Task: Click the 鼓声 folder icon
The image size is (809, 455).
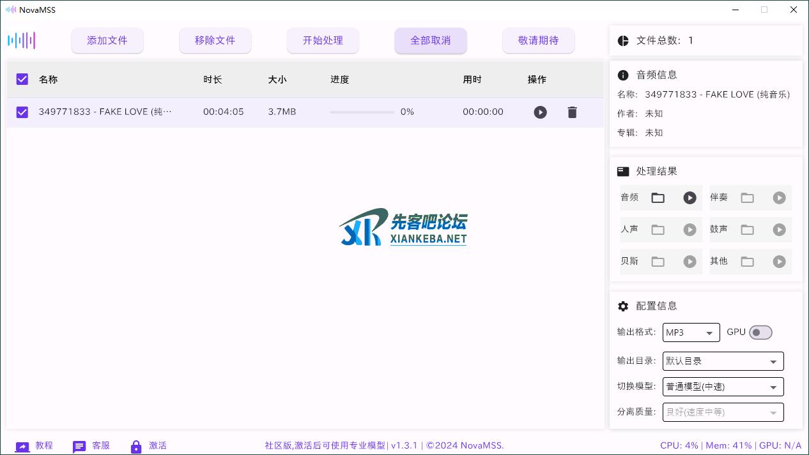Action: tap(747, 230)
